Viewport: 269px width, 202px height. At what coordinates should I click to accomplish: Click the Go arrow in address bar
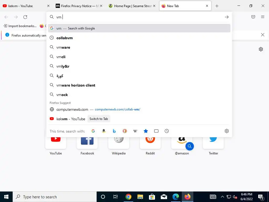coord(227,17)
